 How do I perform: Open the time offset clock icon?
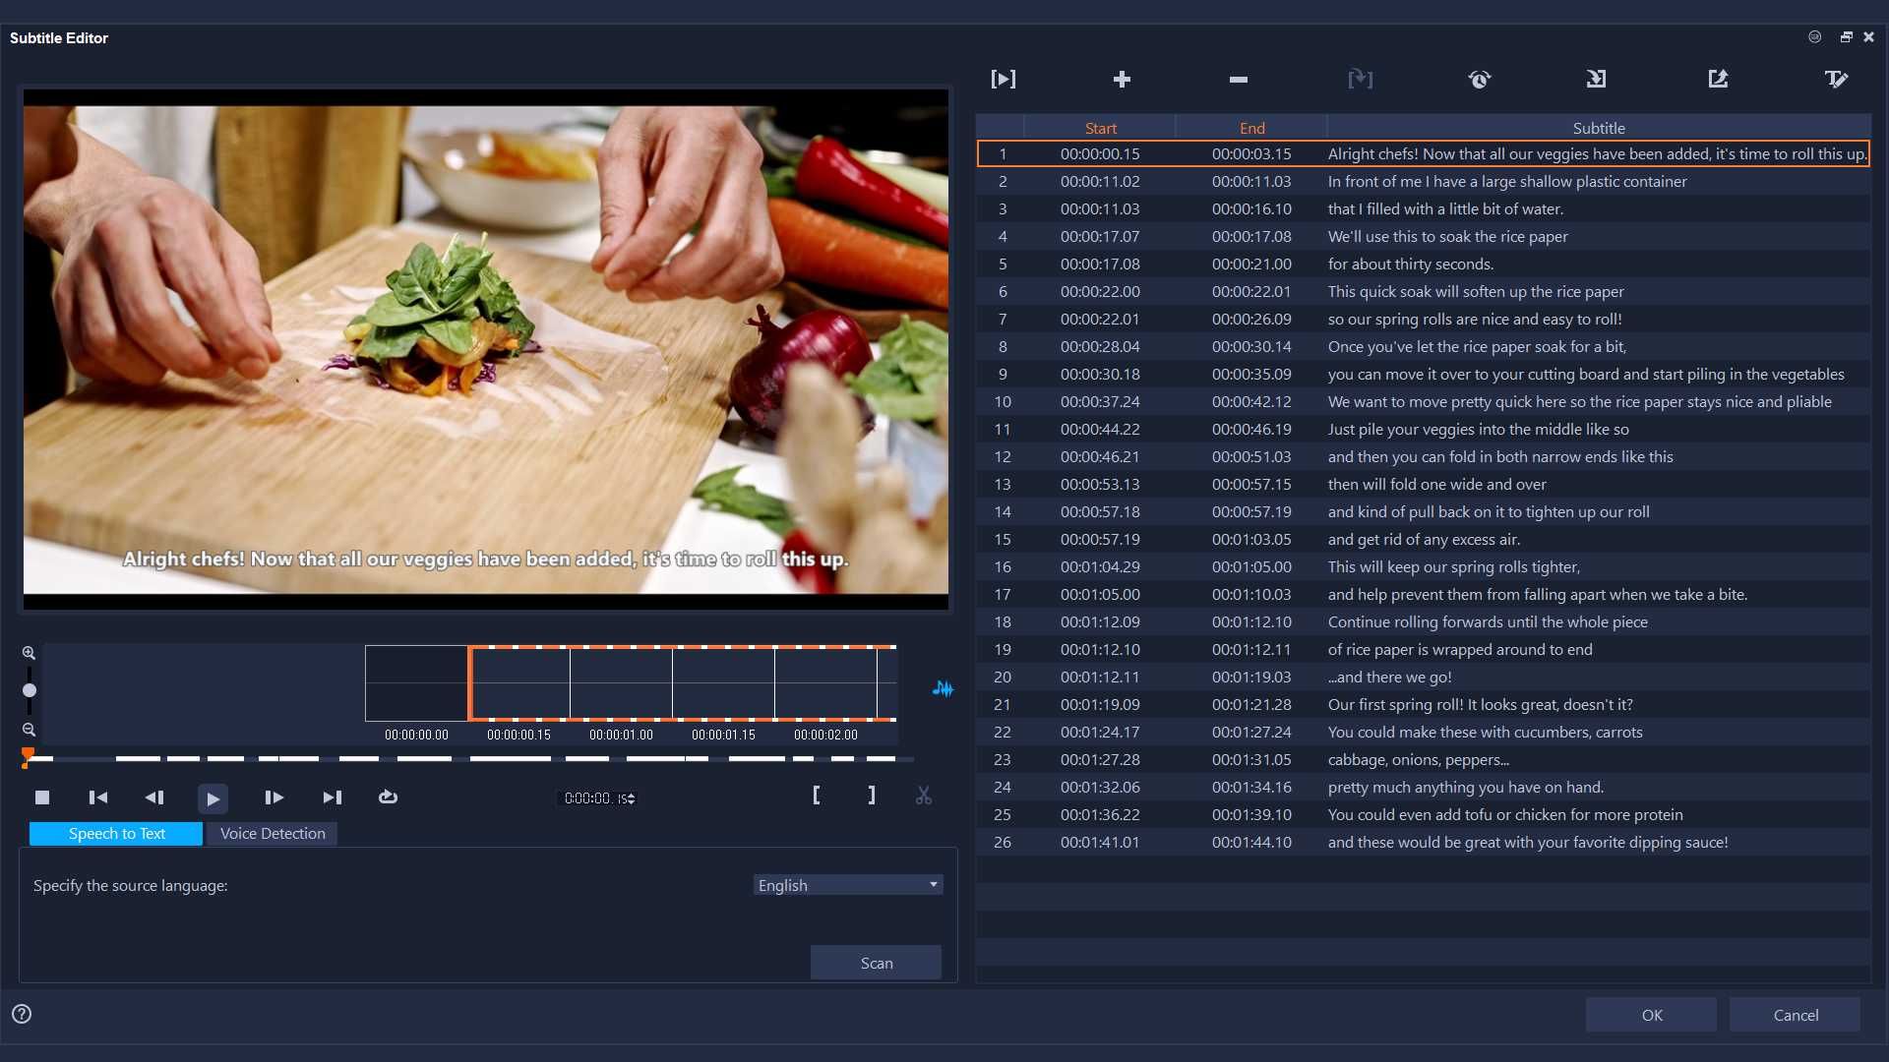click(1480, 79)
